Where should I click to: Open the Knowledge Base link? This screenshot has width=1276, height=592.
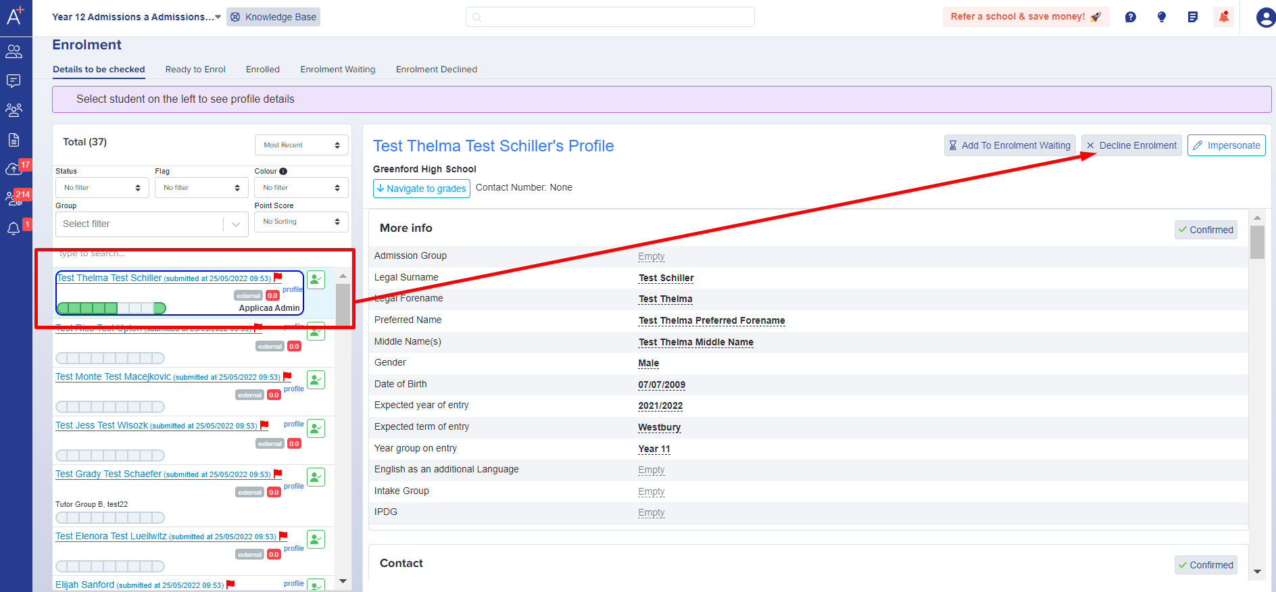pyautogui.click(x=273, y=17)
